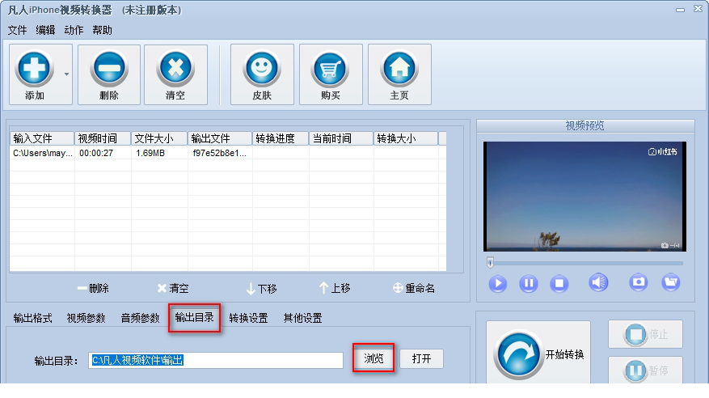Click the video preview seek slider handle
The image size is (709, 398).
point(490,262)
